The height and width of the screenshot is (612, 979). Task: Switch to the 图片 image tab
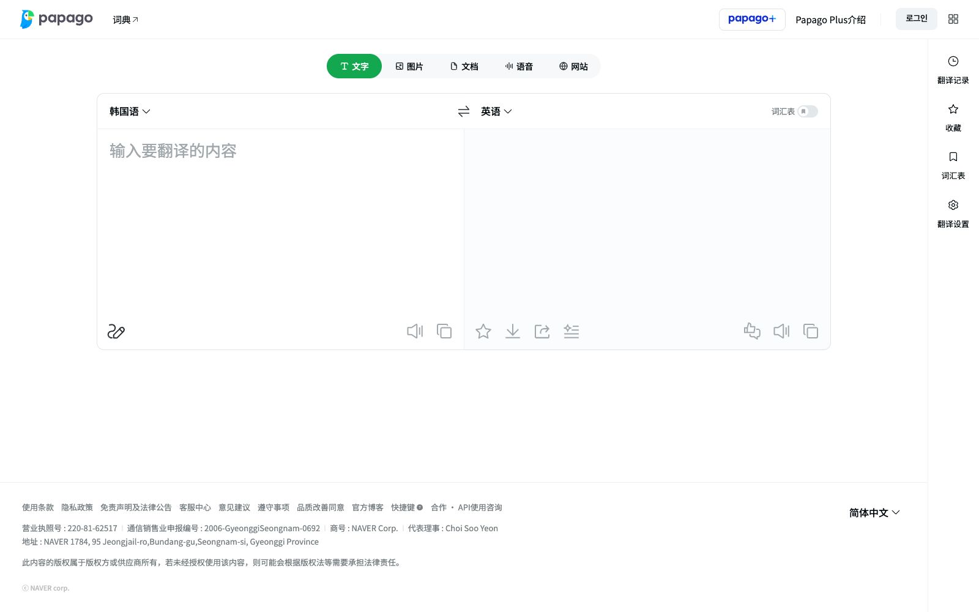point(409,66)
